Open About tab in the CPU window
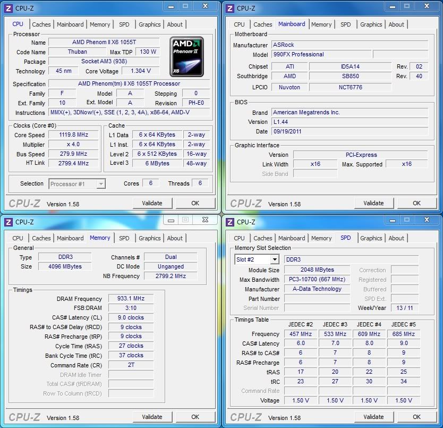 [175, 24]
